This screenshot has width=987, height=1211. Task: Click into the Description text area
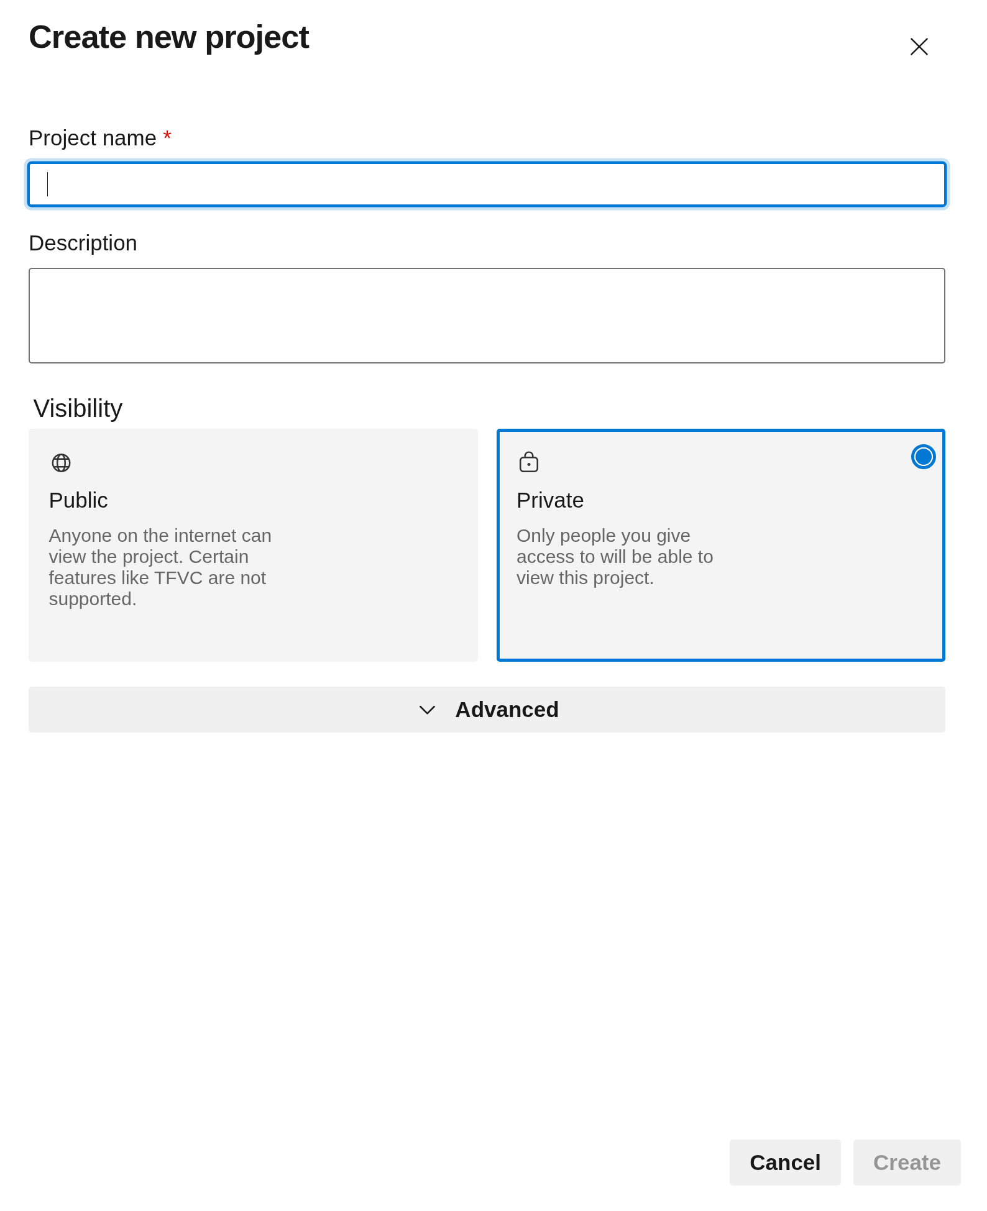tap(487, 316)
